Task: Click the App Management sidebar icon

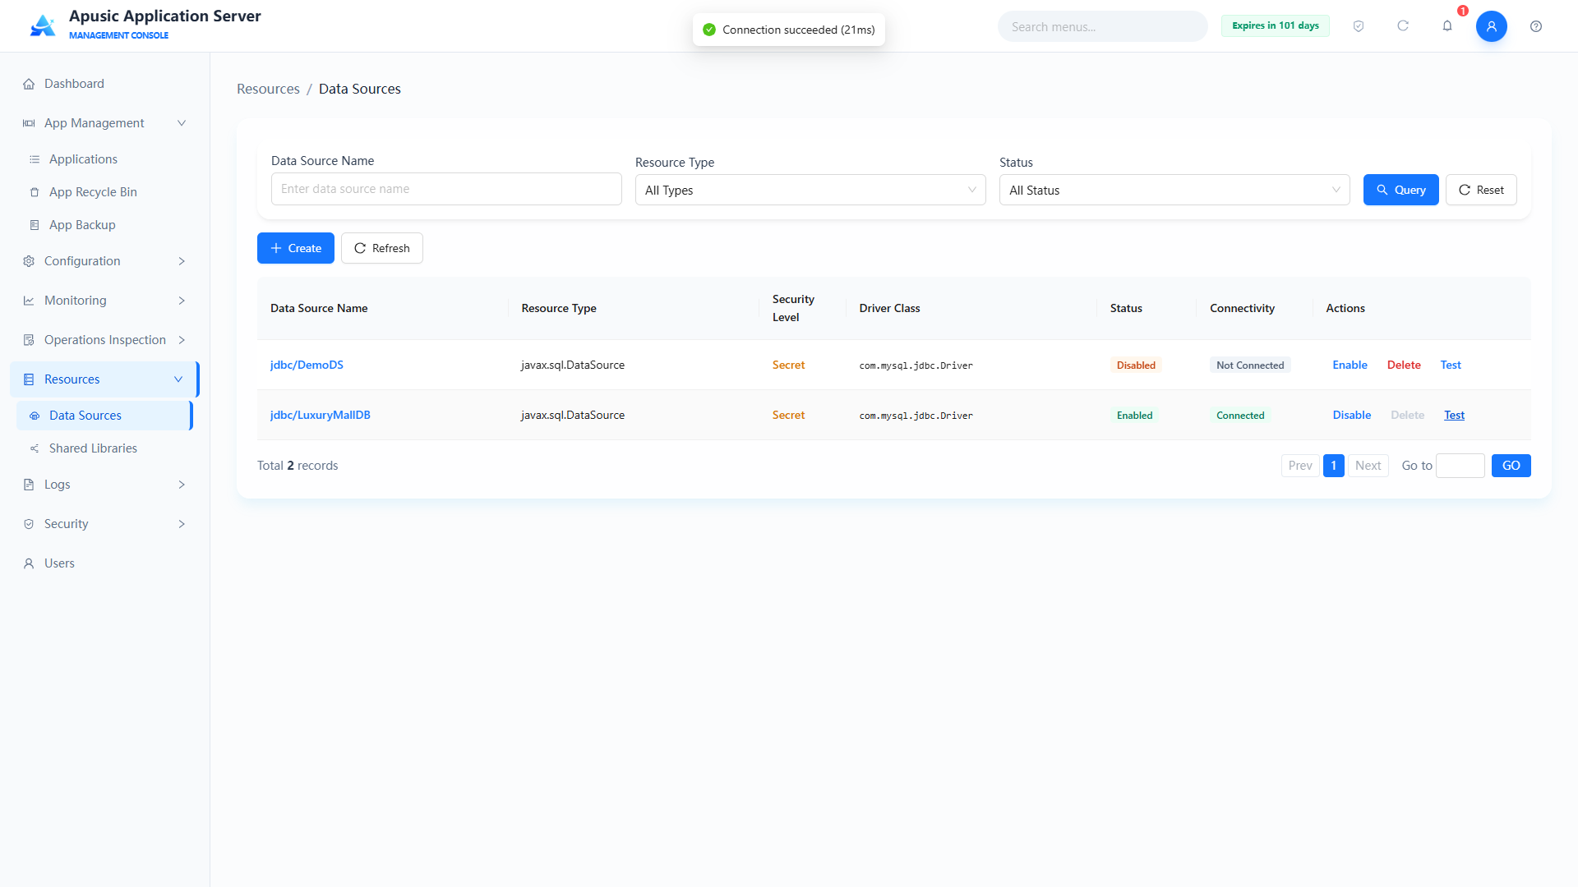Action: (29, 123)
